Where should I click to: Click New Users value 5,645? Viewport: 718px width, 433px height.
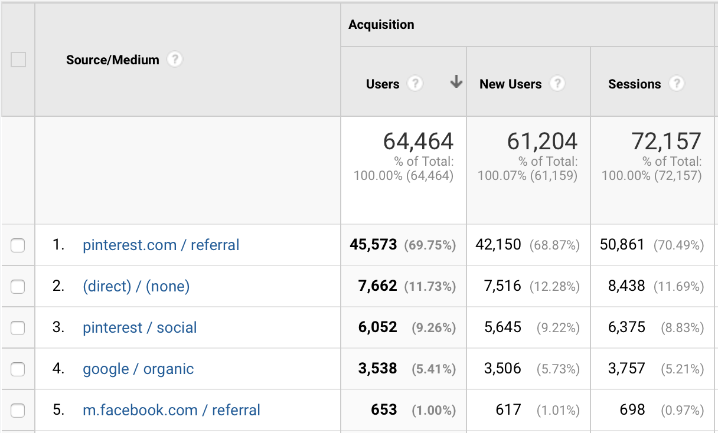coord(502,327)
